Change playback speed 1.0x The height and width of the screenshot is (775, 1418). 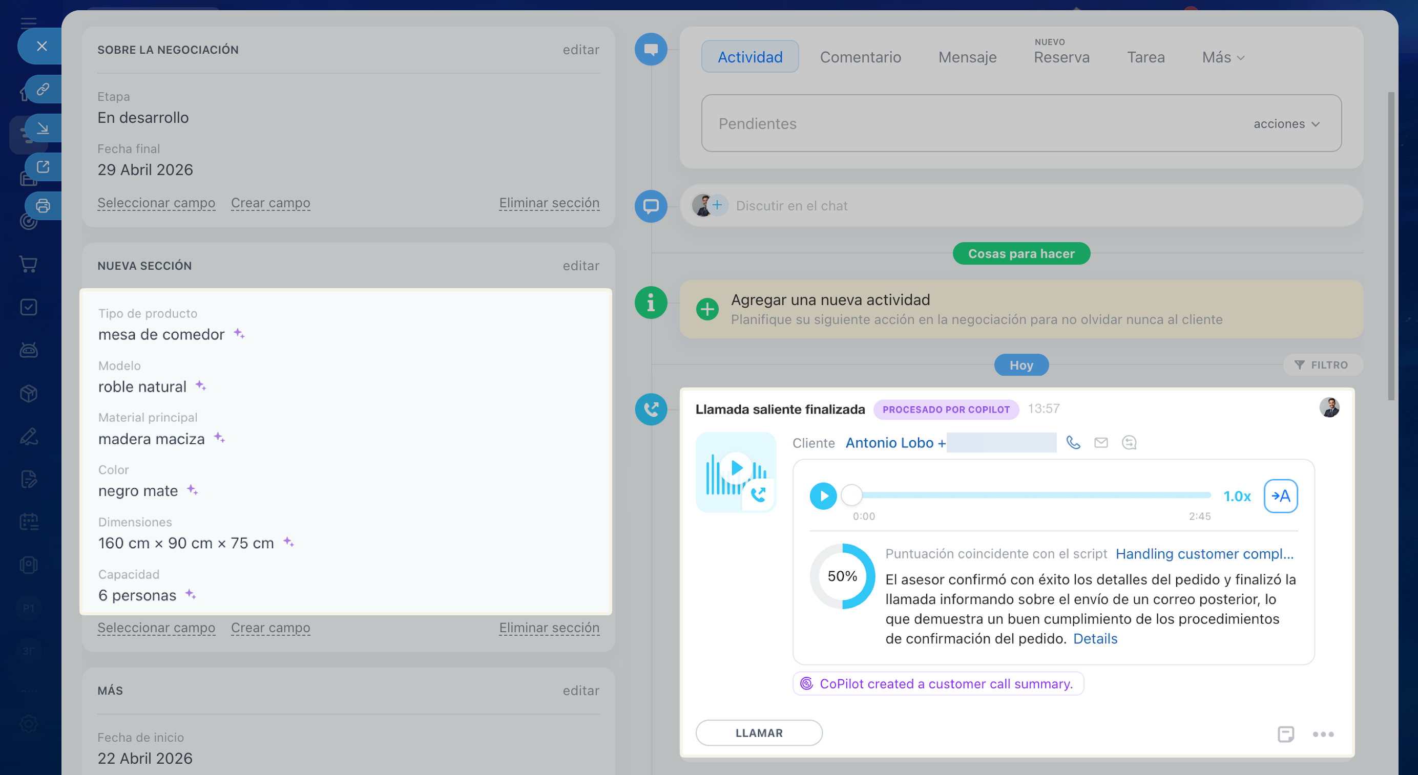click(1236, 496)
